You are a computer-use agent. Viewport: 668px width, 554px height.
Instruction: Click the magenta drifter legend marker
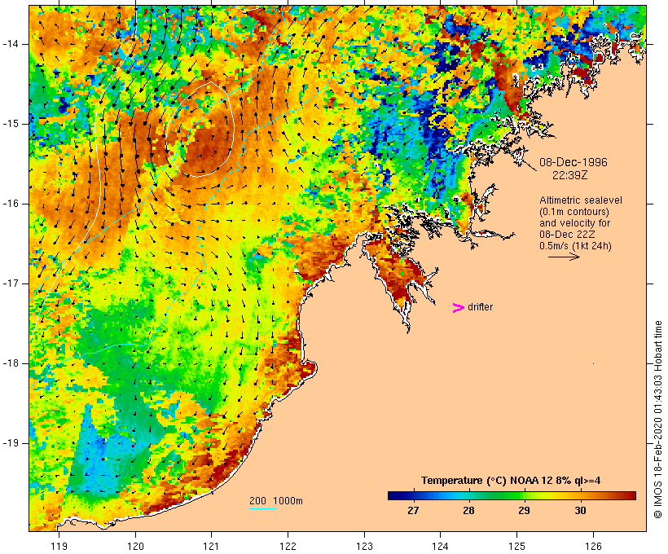[458, 308]
